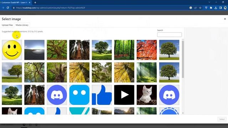
Task: Click the media grid scroll-up arrow
Action: point(183,40)
